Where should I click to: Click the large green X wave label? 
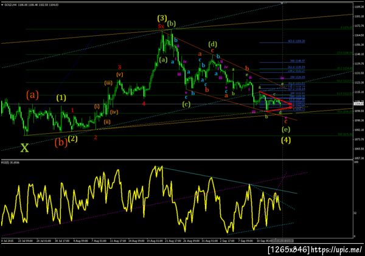pyautogui.click(x=24, y=148)
